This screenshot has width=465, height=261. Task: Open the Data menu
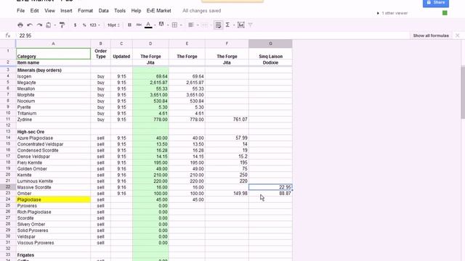(103, 11)
